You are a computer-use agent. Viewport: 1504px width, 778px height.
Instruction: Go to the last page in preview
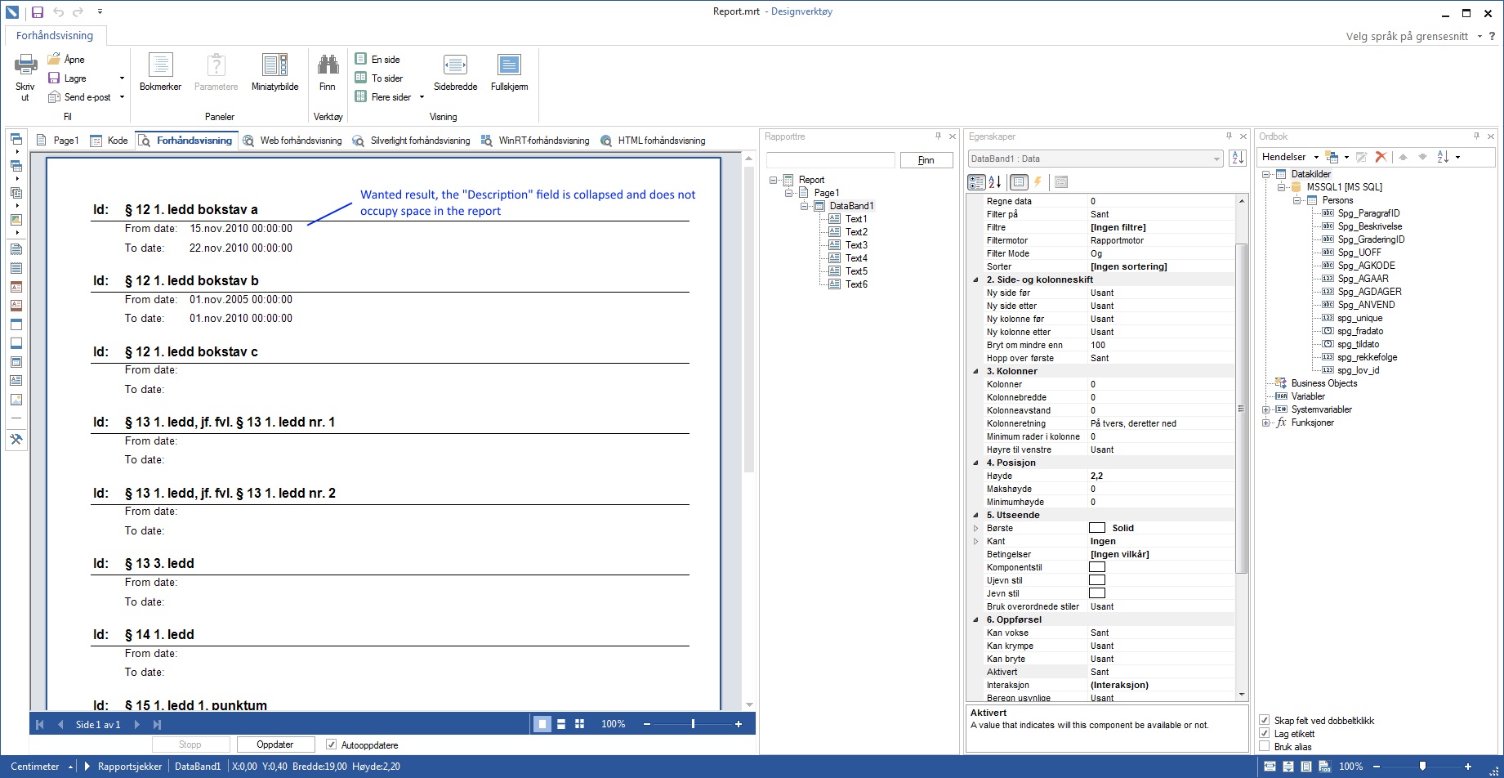pyautogui.click(x=157, y=724)
